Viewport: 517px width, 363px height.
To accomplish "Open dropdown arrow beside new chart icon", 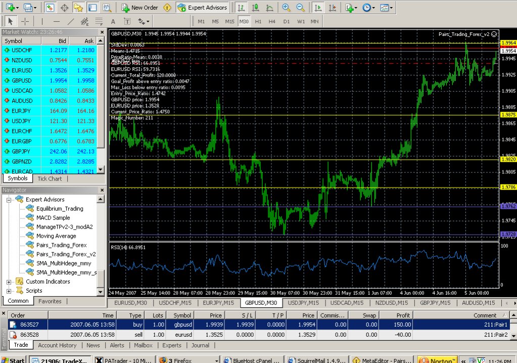I will [x=17, y=8].
